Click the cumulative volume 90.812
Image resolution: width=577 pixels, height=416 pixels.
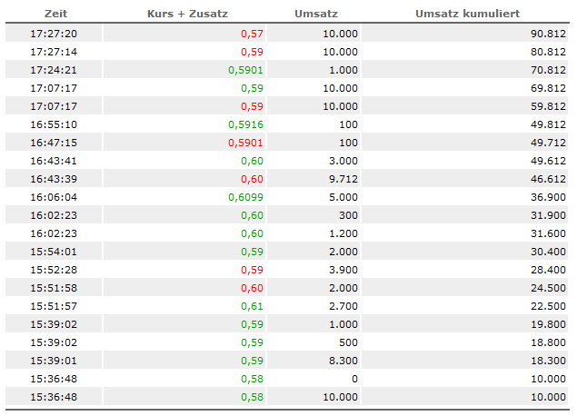click(x=548, y=34)
